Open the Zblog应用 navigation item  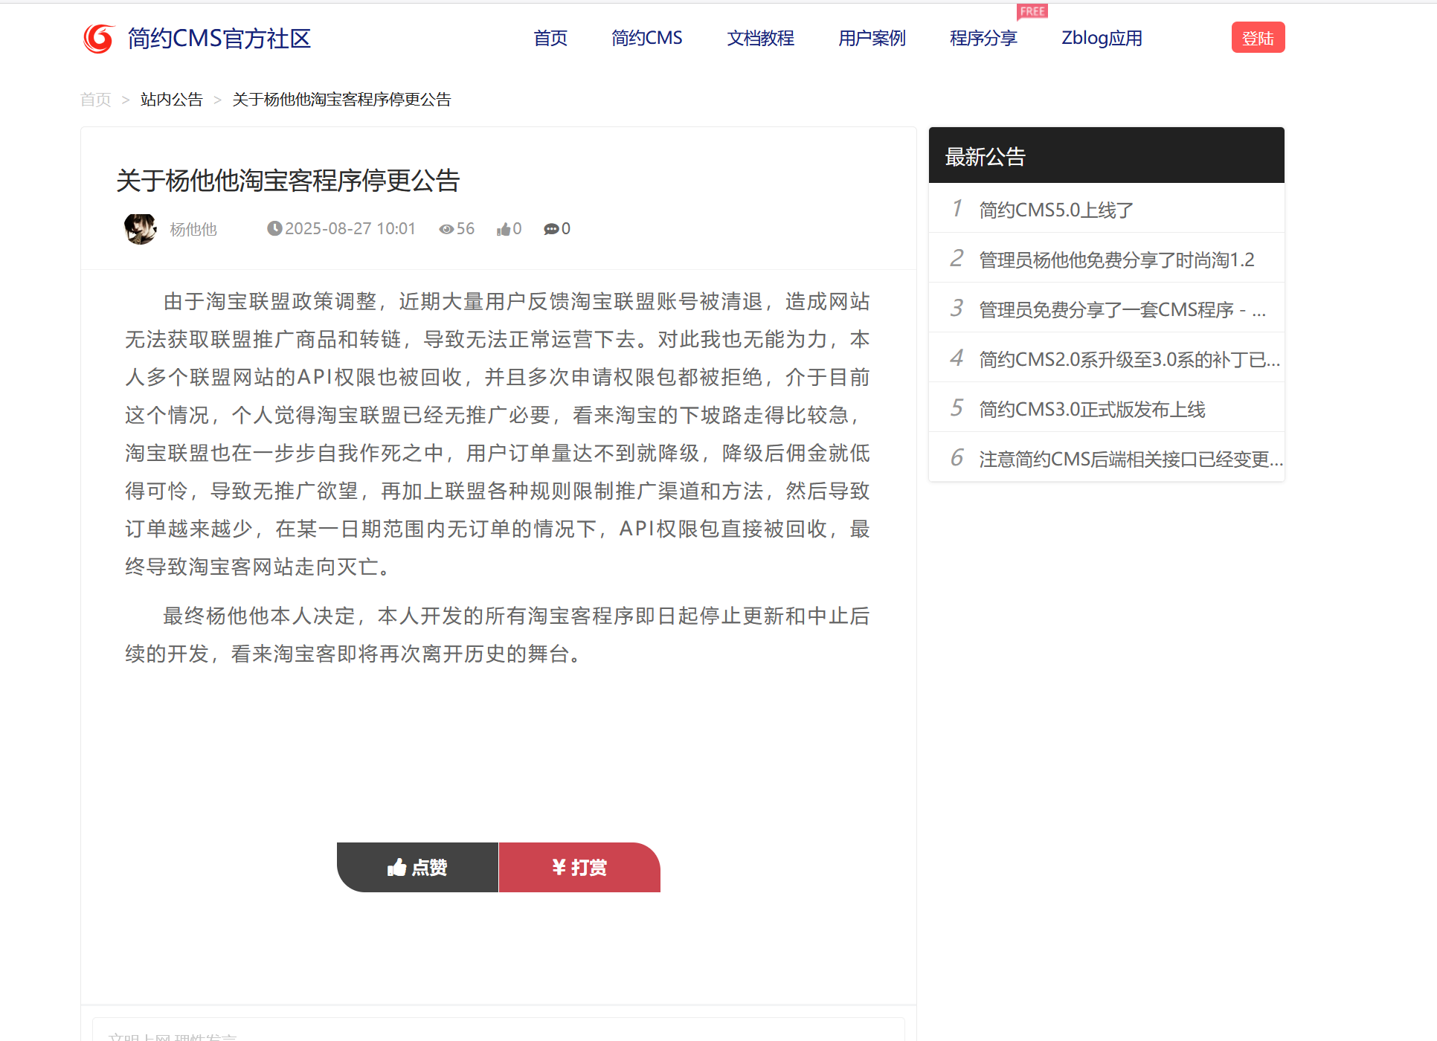(x=1102, y=38)
